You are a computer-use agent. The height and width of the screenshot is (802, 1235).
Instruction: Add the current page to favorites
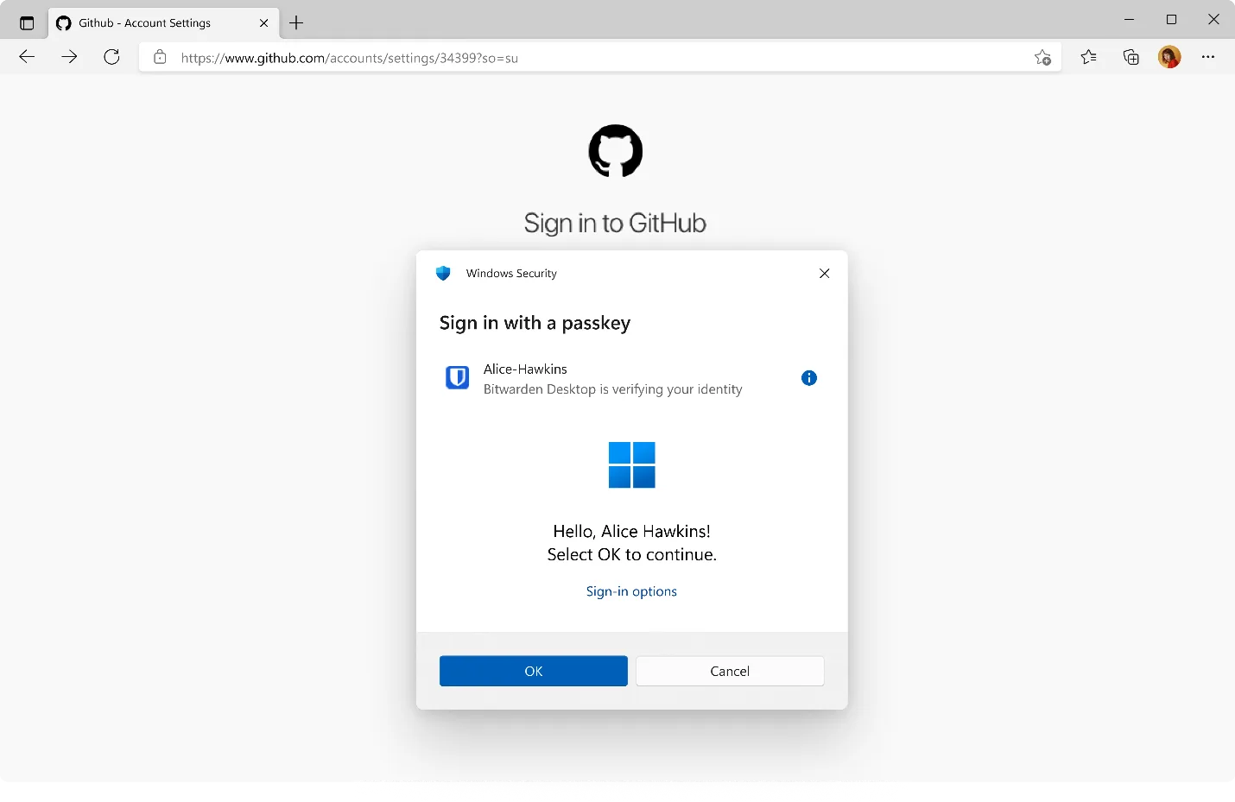tap(1042, 57)
